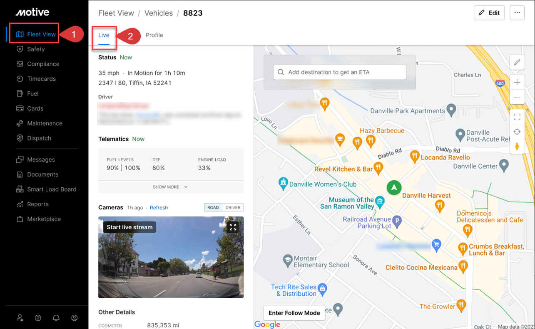Open the Documents section icon
535x329 pixels.
point(20,174)
